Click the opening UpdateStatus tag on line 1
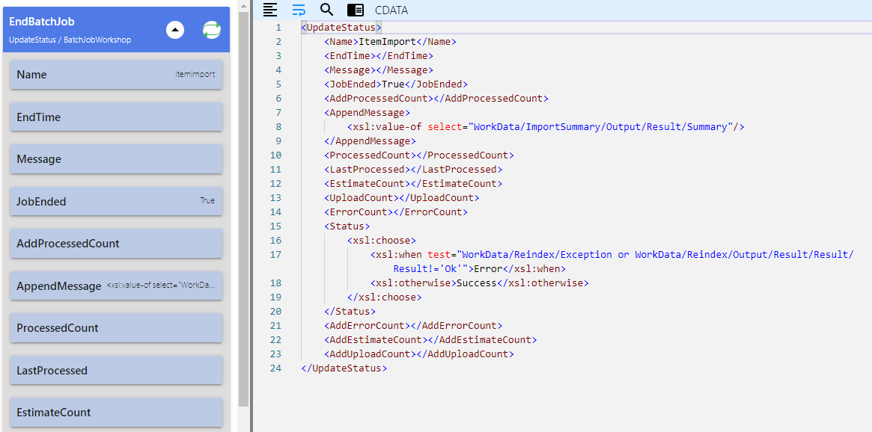Image resolution: width=872 pixels, height=432 pixels. pos(341,28)
